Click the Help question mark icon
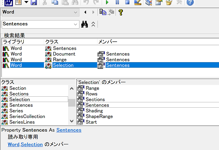The width and height of the screenshot is (219, 150). [x=190, y=3]
